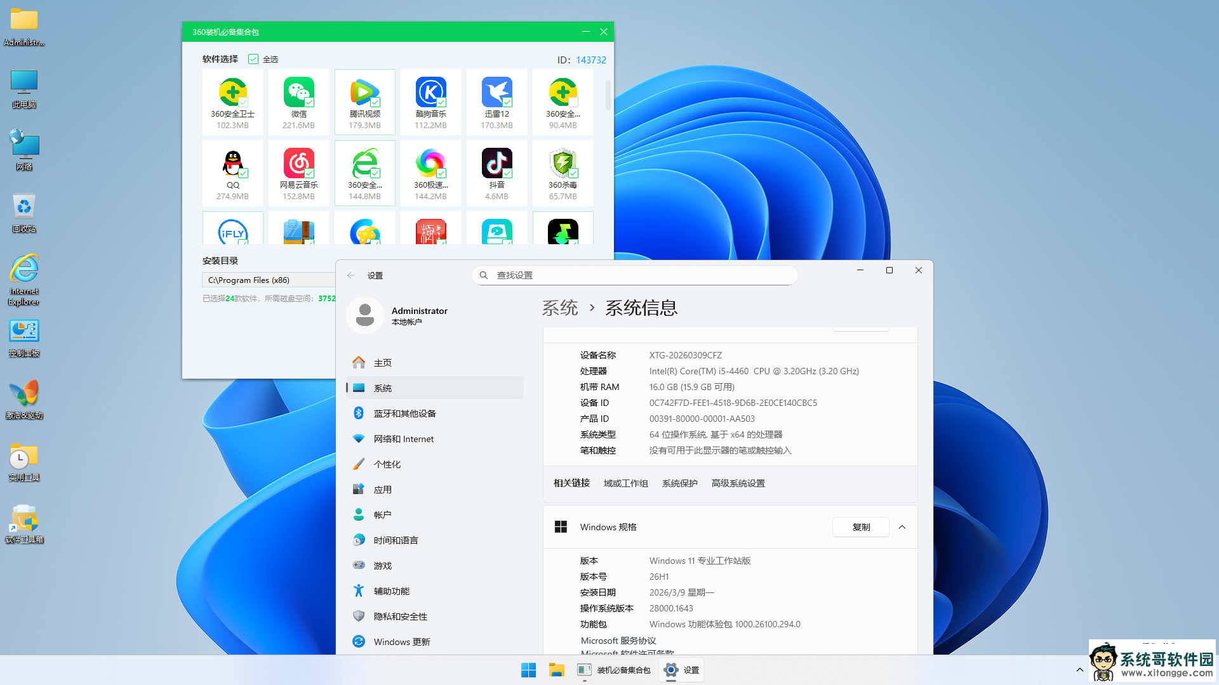The image size is (1219, 685).
Task: Click the 系统 breadcrumb link
Action: point(559,308)
